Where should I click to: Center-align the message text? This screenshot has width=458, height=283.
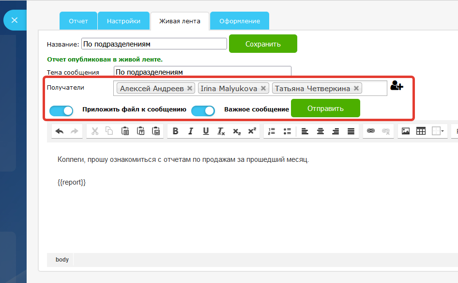tap(320, 131)
